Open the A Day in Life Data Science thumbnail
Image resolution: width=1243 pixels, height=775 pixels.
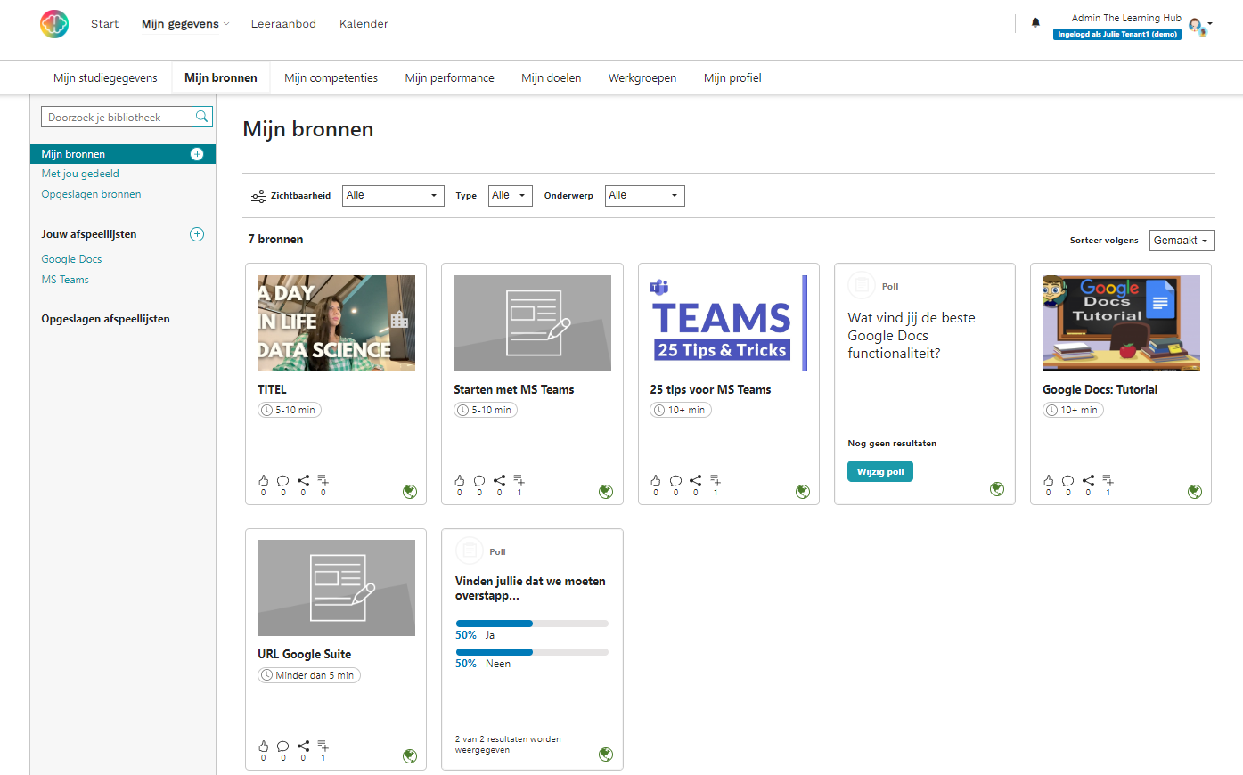coord(336,322)
